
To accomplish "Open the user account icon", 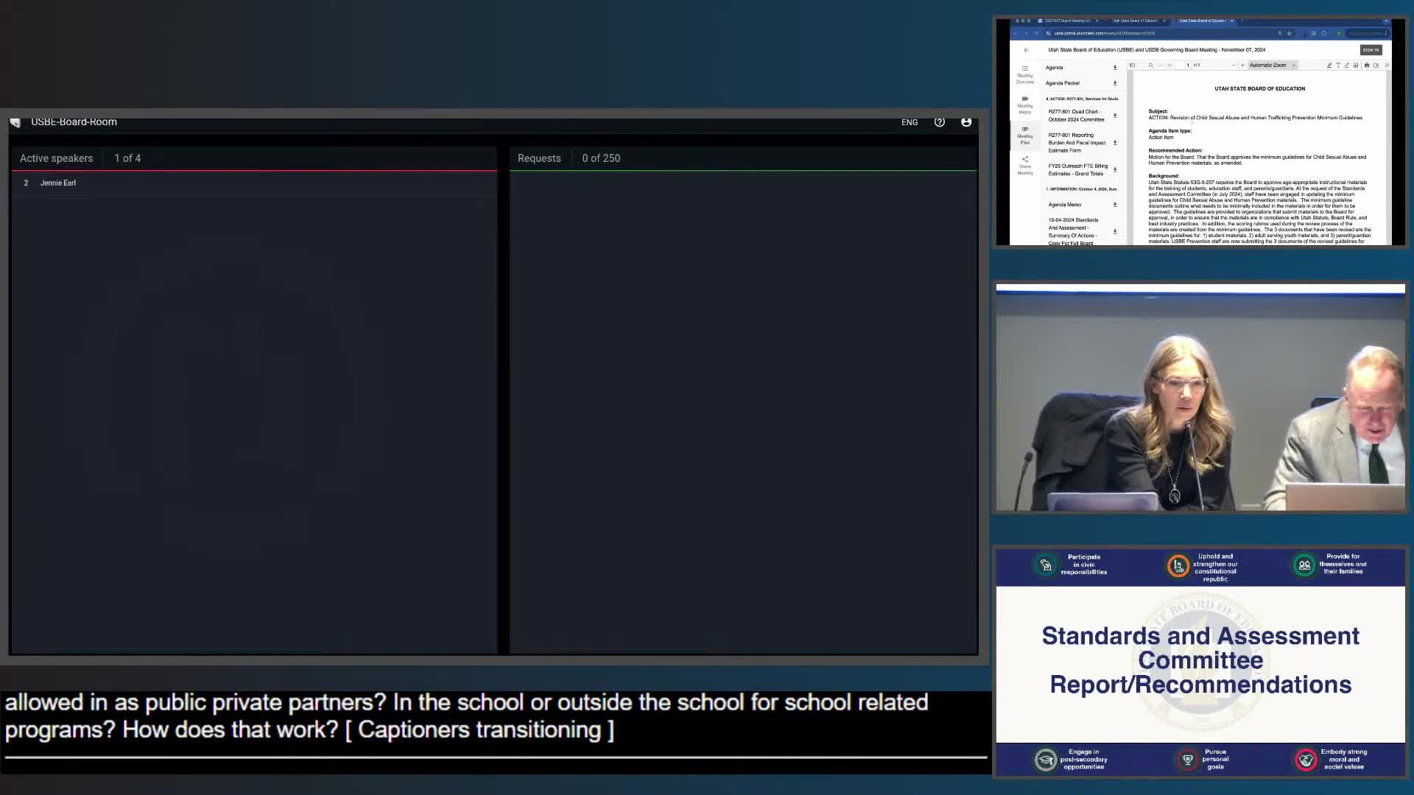I will coord(966,122).
